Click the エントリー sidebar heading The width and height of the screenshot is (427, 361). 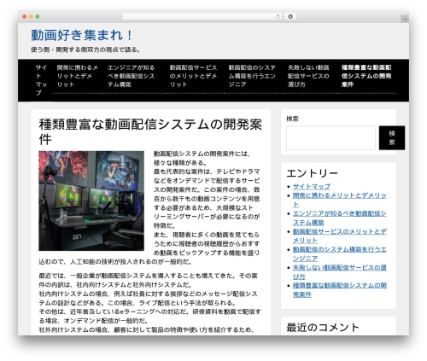coord(312,173)
